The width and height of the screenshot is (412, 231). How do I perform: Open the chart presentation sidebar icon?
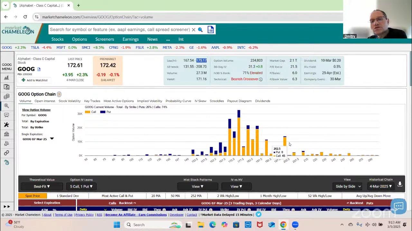(x=6, y=115)
